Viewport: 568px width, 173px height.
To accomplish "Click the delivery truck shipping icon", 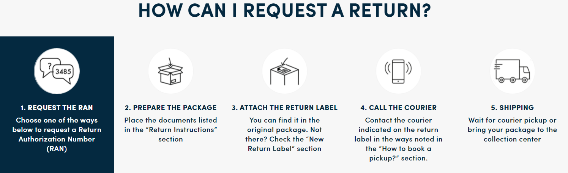I will coord(513,71).
